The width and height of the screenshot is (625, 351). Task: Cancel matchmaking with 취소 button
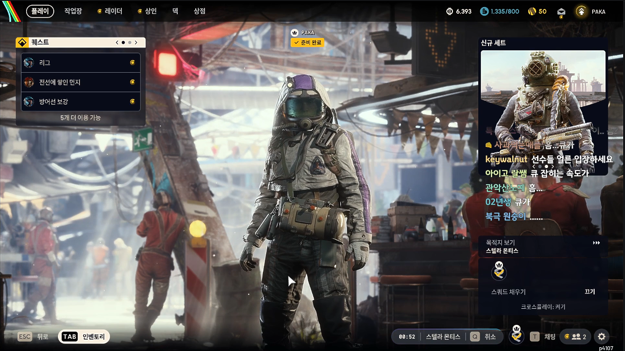(x=483, y=337)
